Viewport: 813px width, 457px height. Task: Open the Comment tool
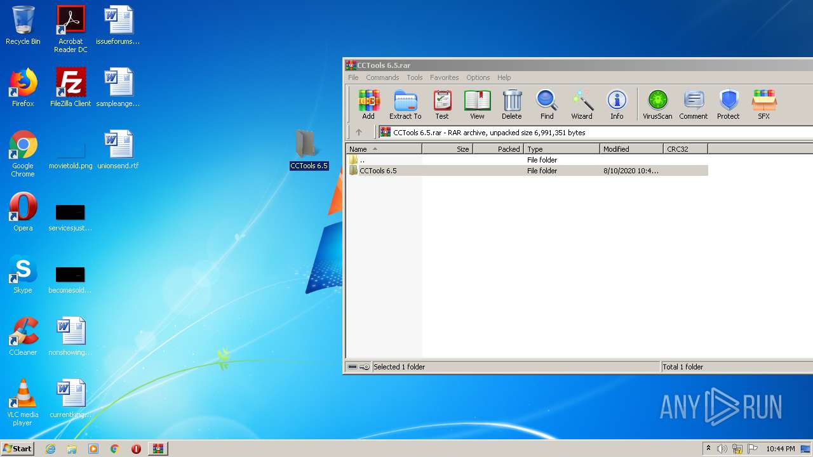tap(694, 105)
